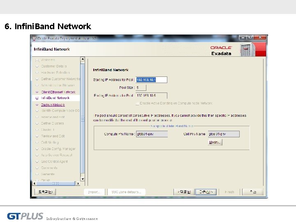Click sidebar horizontal scroll left arrow
Image resolution: width=296 pixels, height=222 pixels.
click(x=35, y=183)
